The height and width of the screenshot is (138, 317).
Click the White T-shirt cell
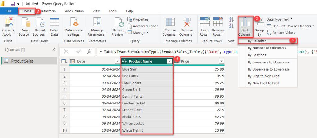(x=147, y=130)
